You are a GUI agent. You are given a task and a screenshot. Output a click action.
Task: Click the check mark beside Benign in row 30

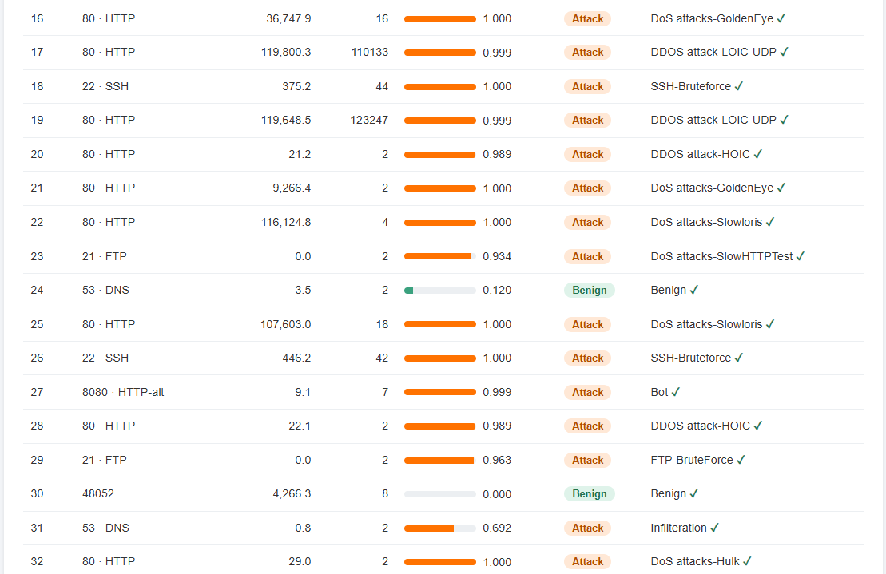(x=694, y=494)
